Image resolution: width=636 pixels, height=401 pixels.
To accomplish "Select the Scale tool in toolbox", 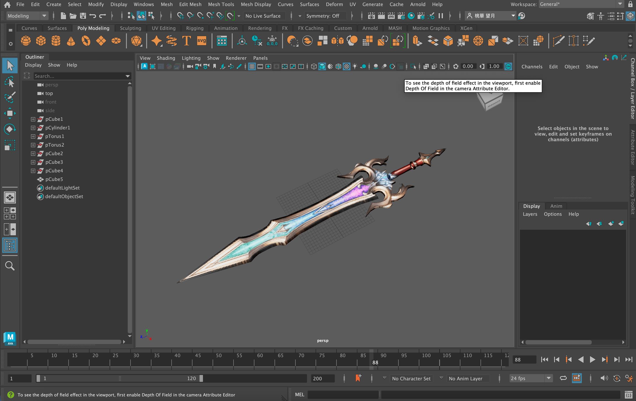I will [10, 145].
